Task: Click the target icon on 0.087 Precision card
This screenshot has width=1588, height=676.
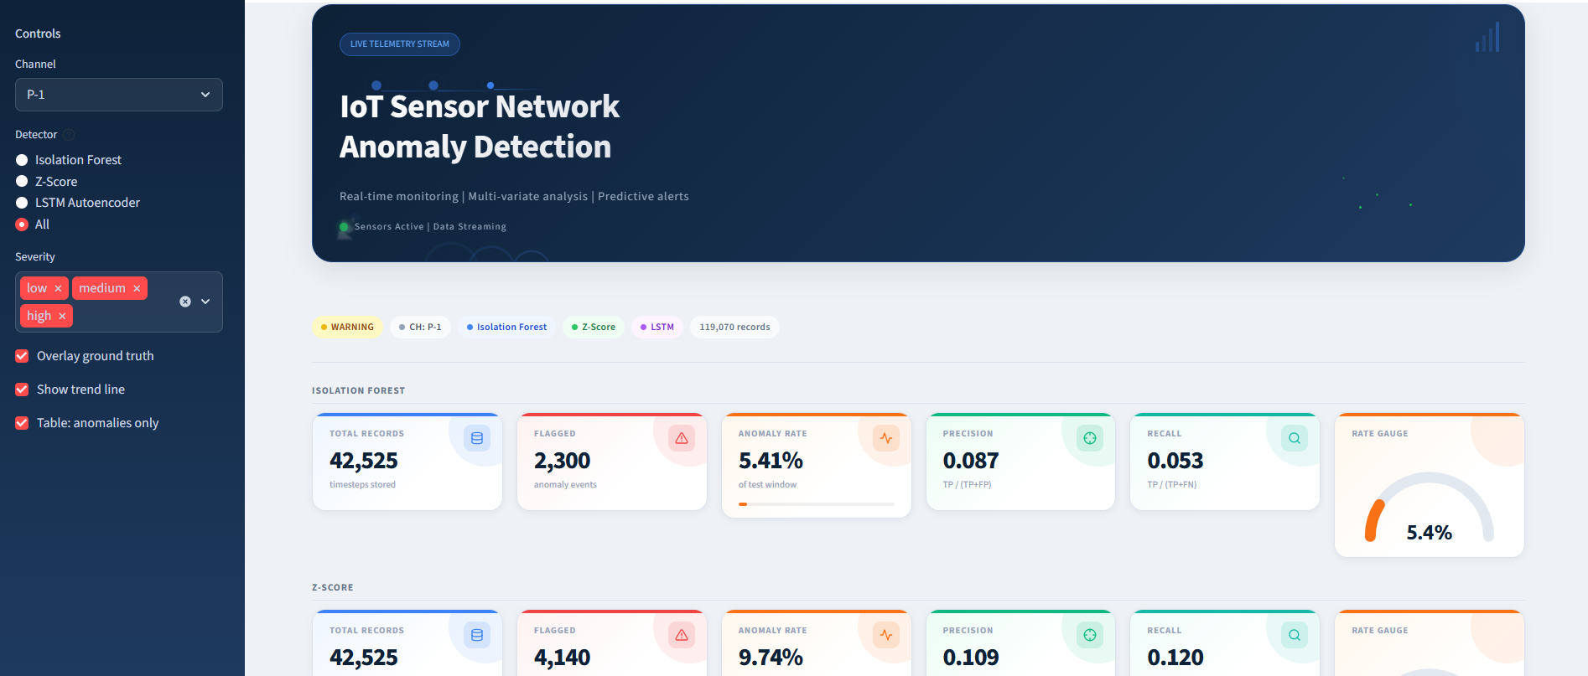Action: 1090,438
